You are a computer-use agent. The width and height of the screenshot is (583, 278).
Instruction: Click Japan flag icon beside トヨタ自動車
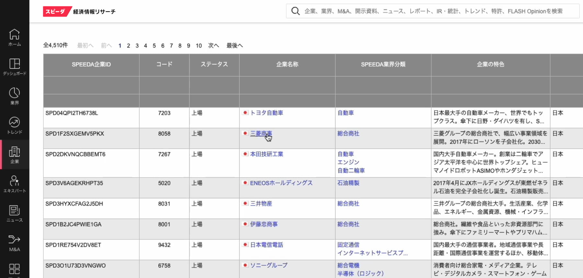[245, 112]
